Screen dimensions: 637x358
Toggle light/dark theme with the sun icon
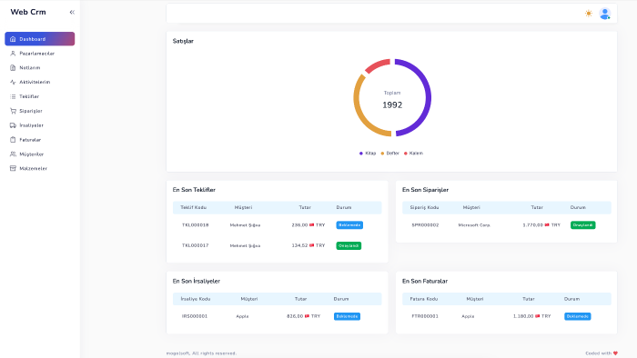(588, 14)
